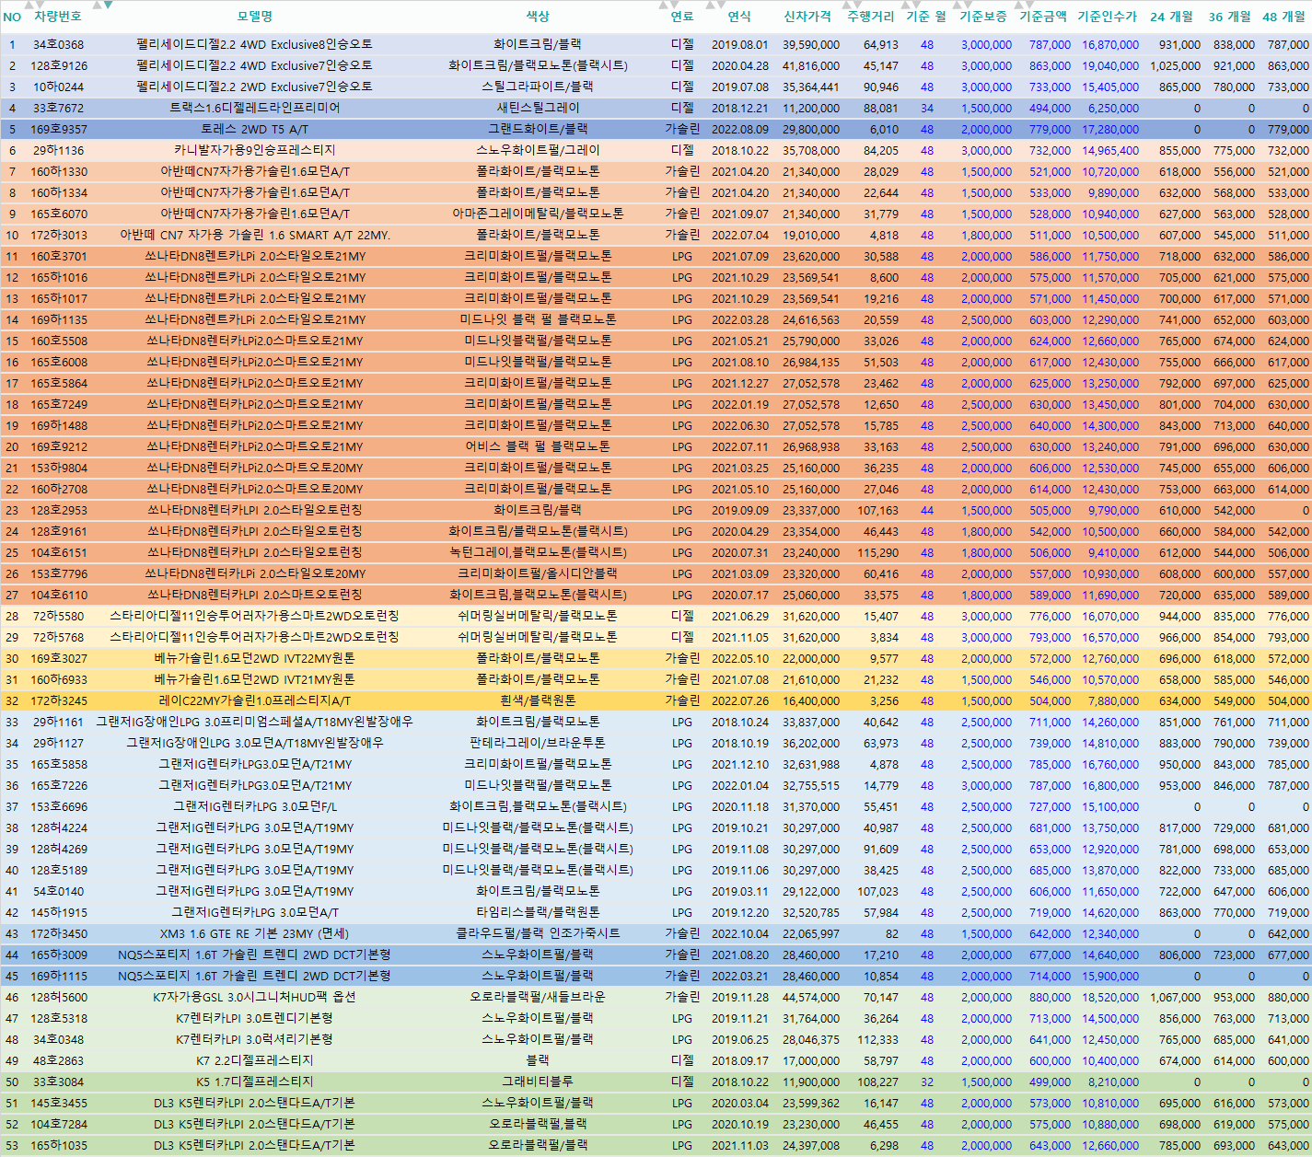
Task: Click model cell 베뉴가솔린1.6모던2WD IVT22MY원톤
Action: tap(255, 658)
